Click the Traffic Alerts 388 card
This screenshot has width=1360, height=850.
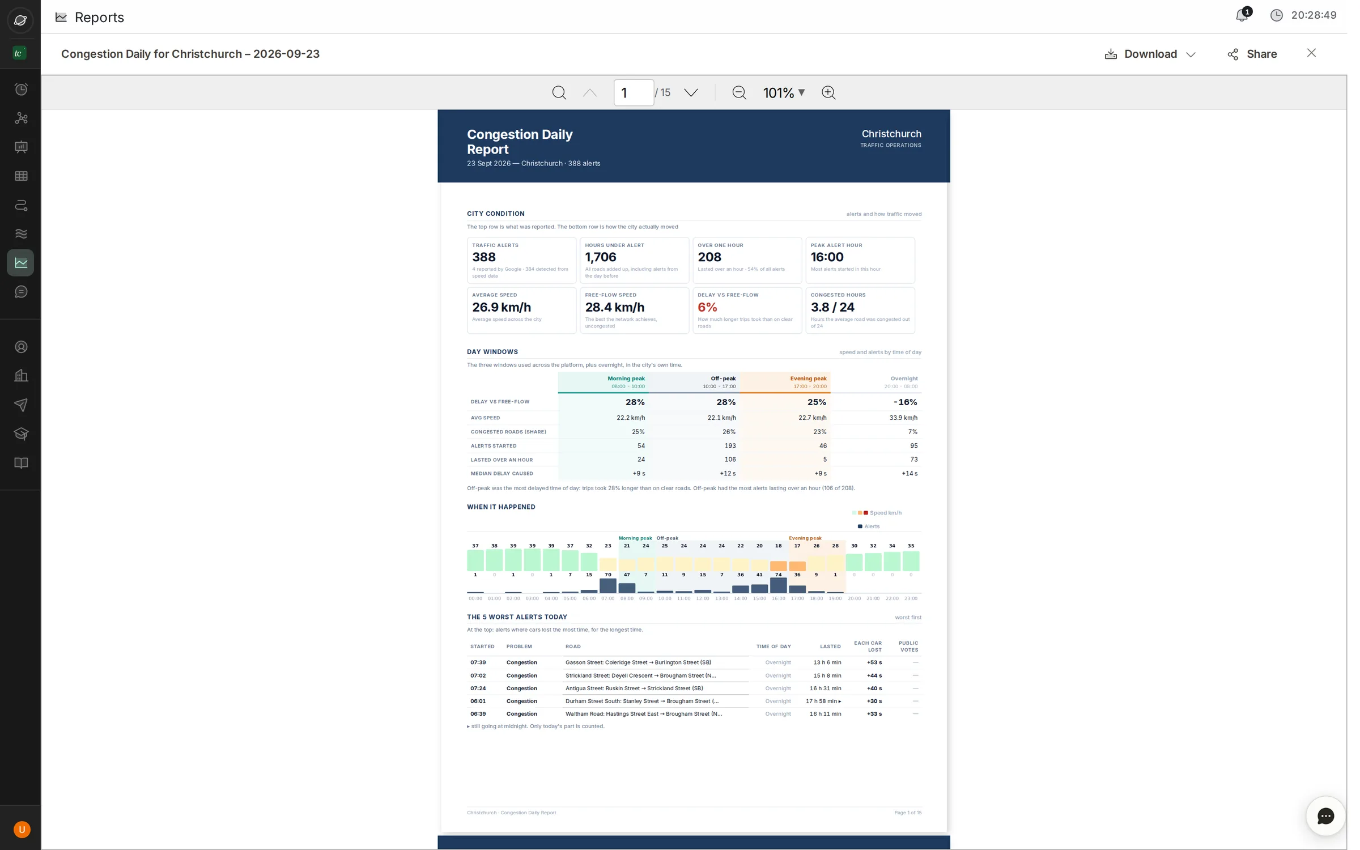521,260
